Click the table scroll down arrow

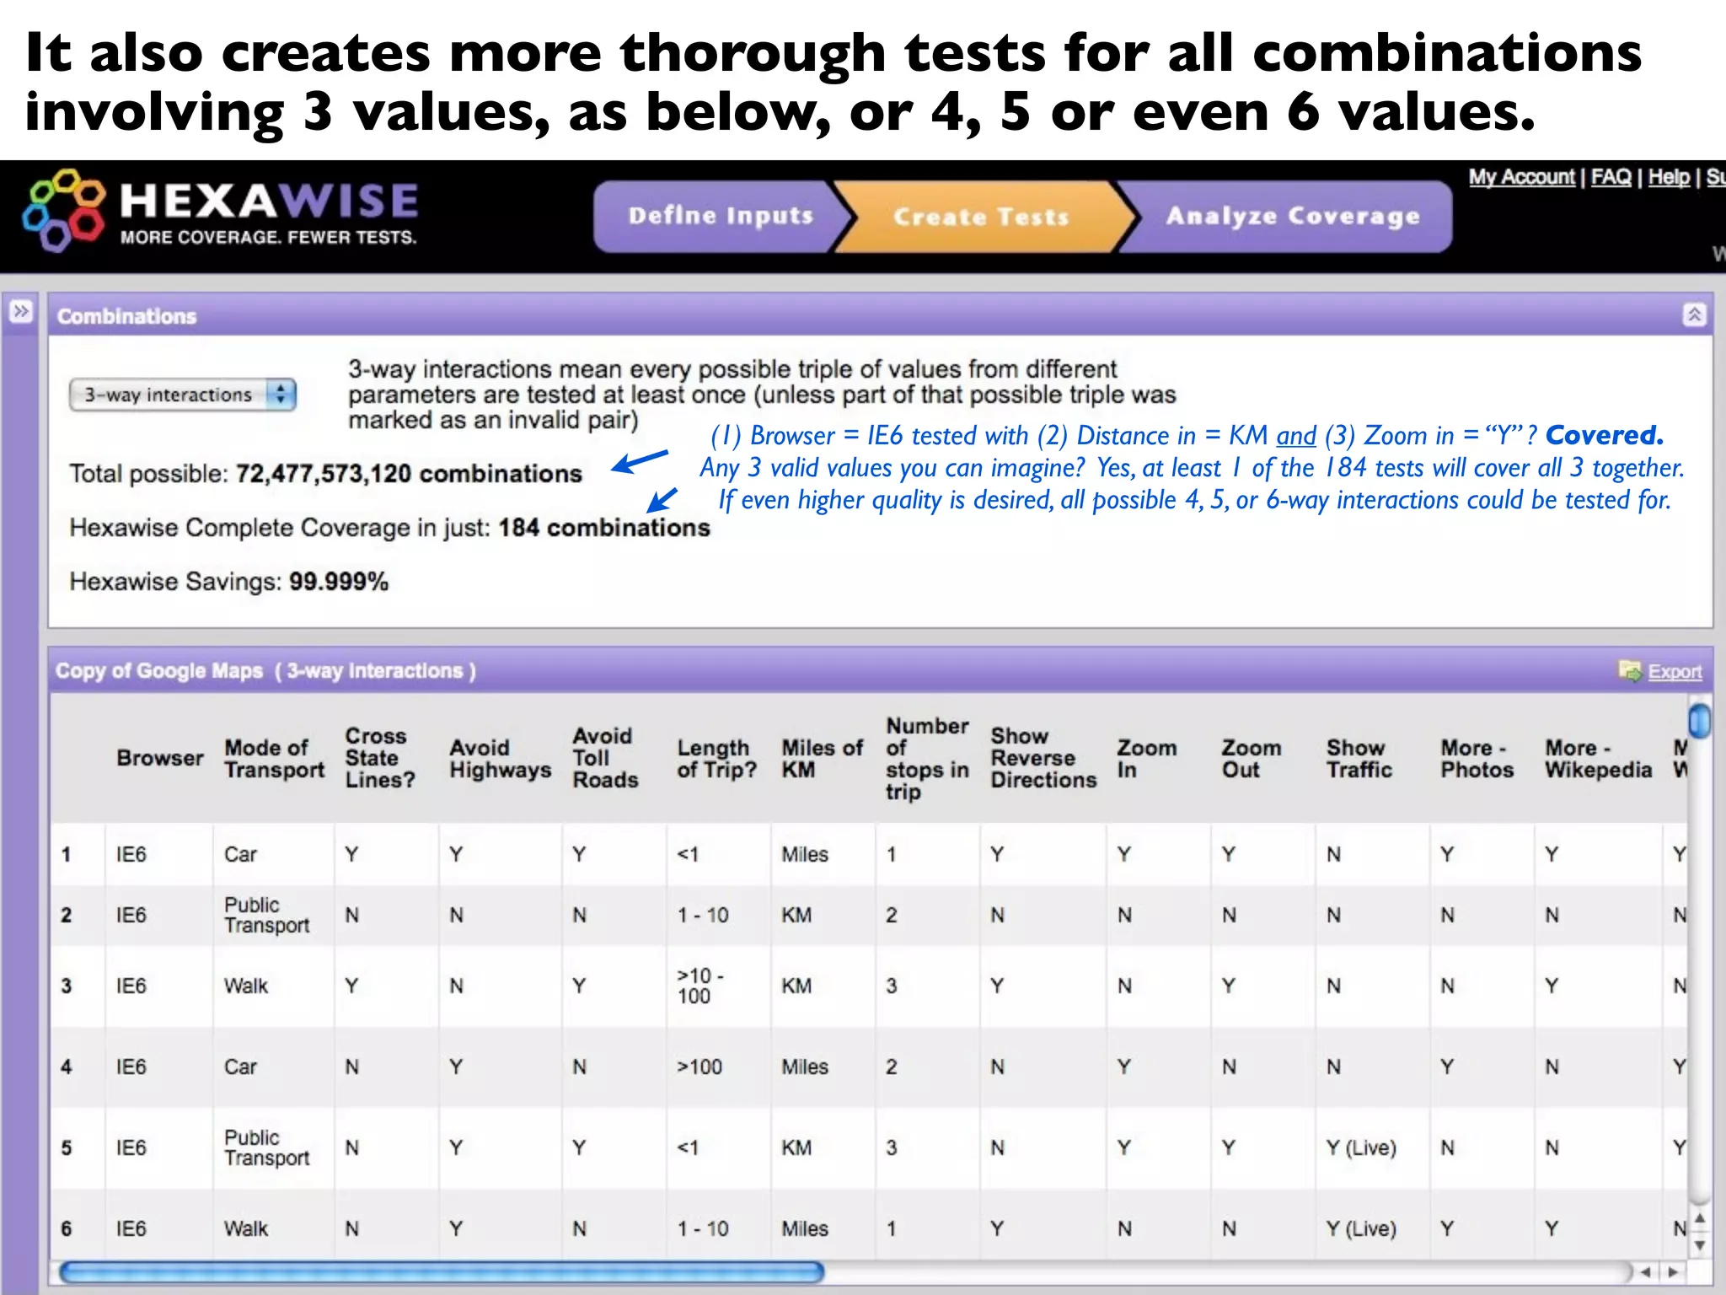pos(1700,1244)
